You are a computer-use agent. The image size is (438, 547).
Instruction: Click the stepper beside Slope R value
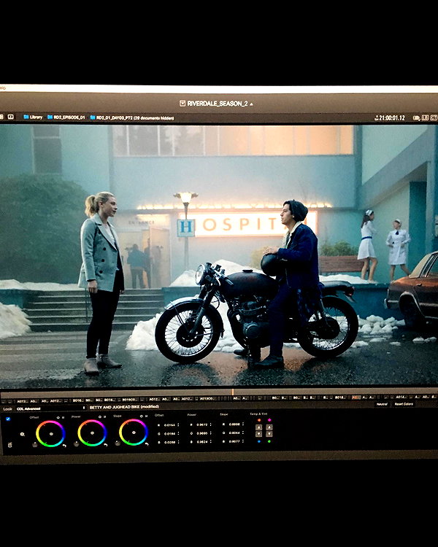coord(243,424)
